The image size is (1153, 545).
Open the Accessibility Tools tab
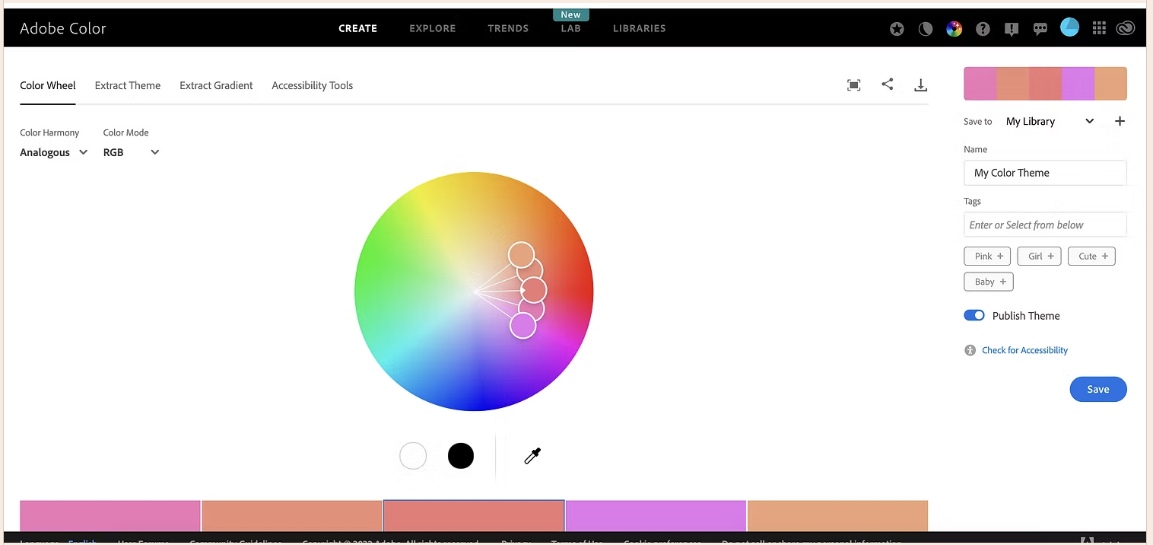(x=313, y=85)
